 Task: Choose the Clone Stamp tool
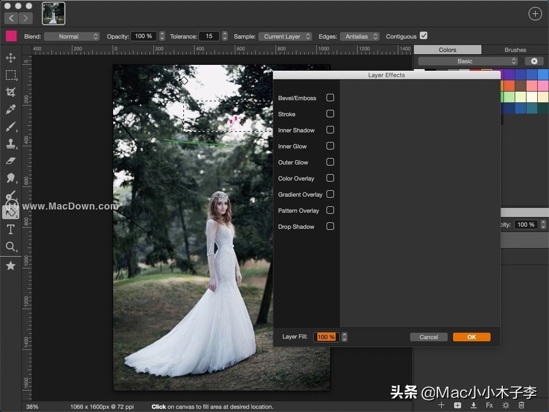tap(11, 144)
